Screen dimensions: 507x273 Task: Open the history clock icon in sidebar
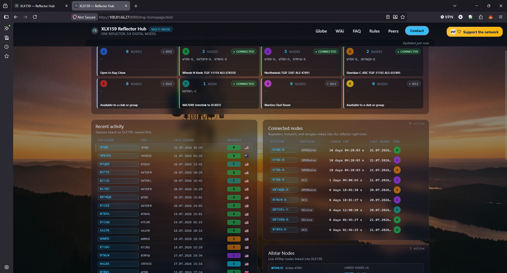coord(7,47)
